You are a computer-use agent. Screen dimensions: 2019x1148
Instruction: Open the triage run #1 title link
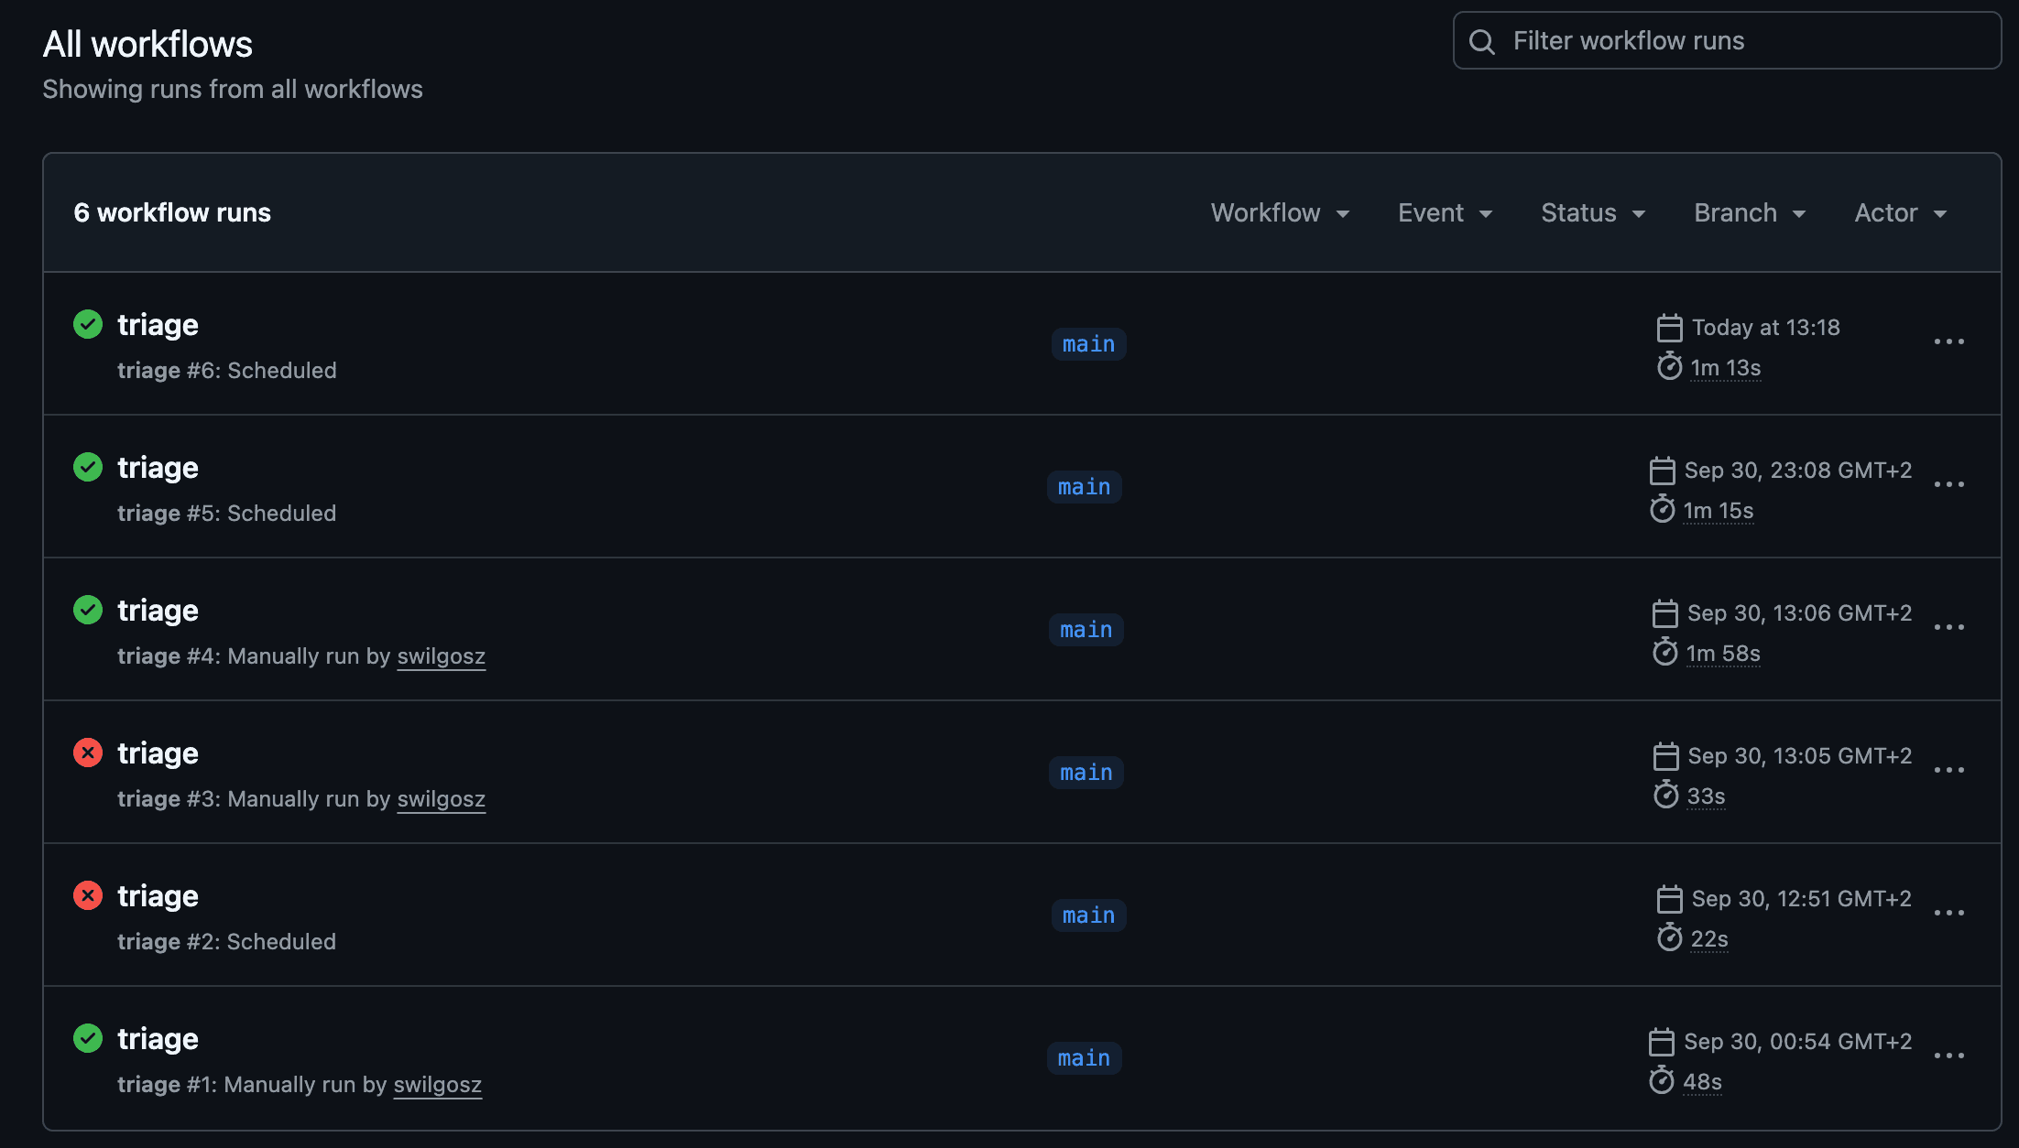(x=158, y=1039)
